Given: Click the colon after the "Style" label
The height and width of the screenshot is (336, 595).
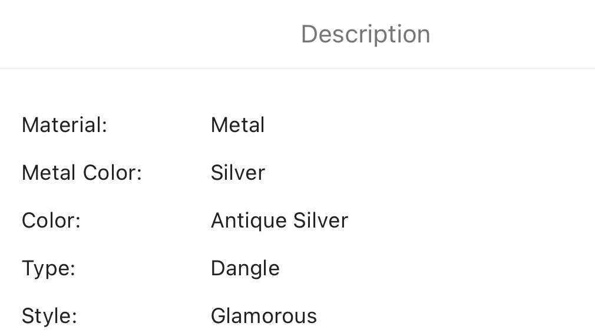Looking at the screenshot, I should 74,317.
